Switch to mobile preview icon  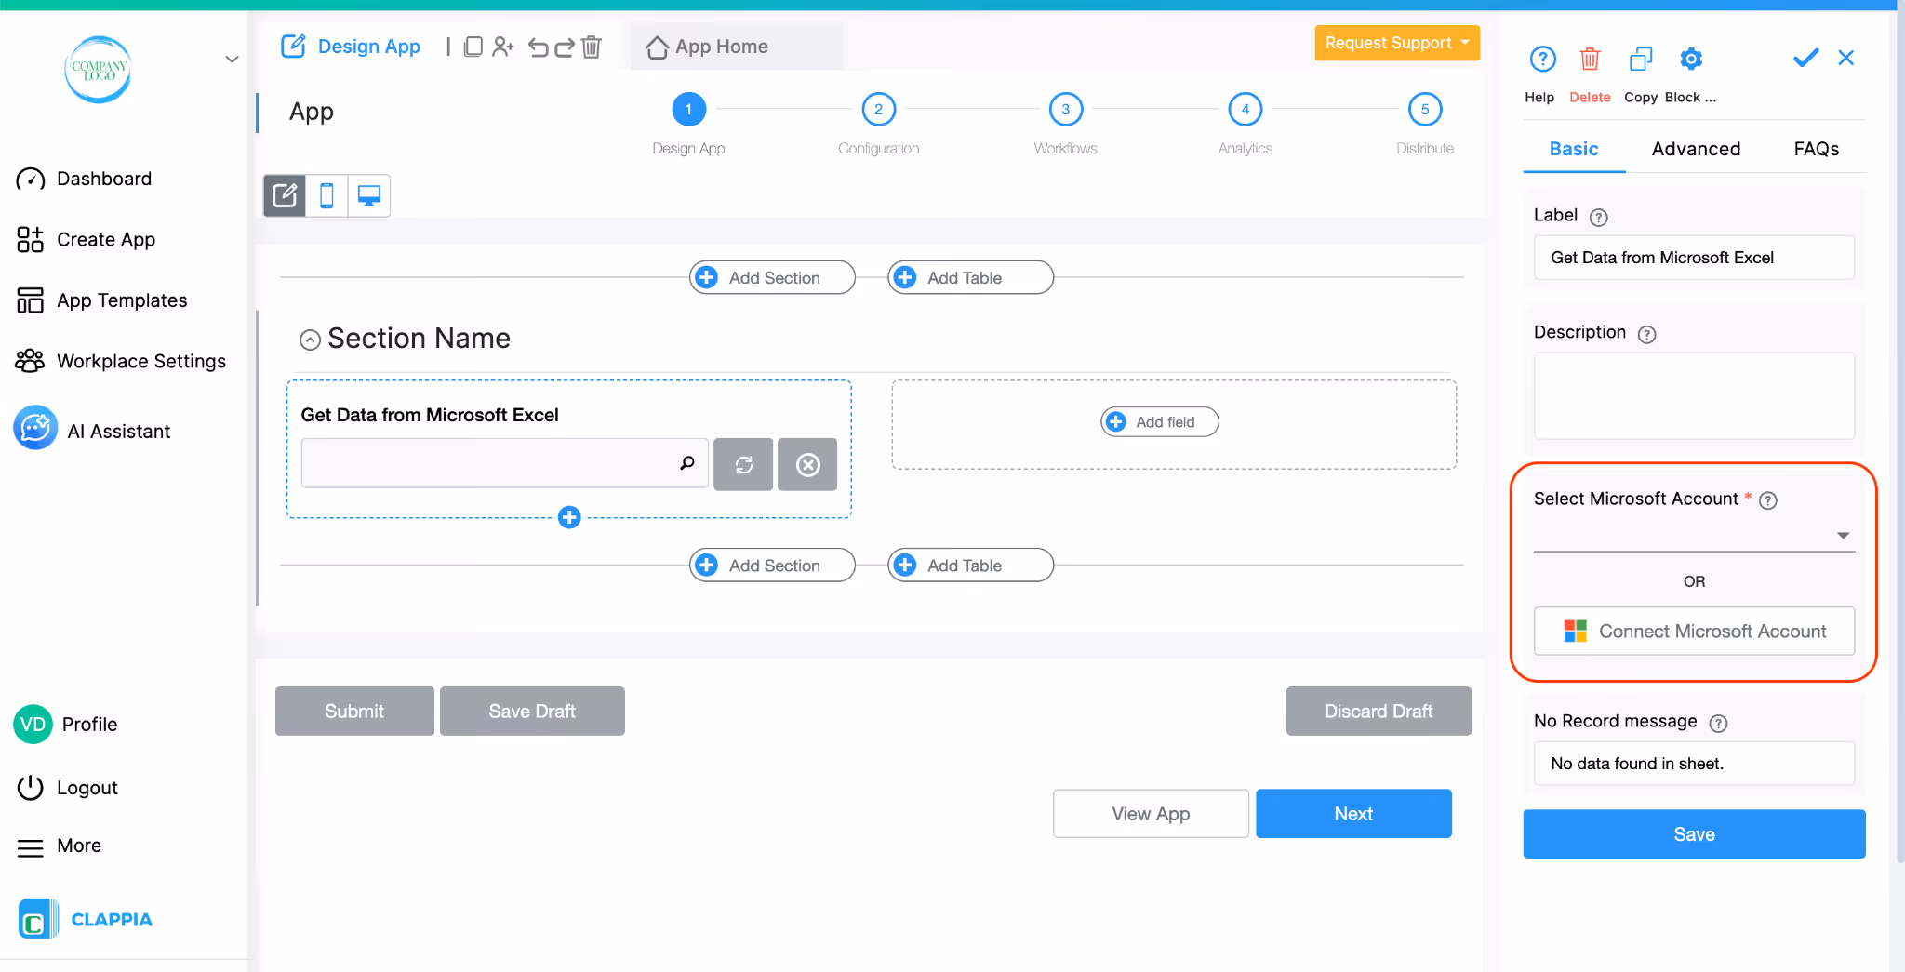(326, 195)
